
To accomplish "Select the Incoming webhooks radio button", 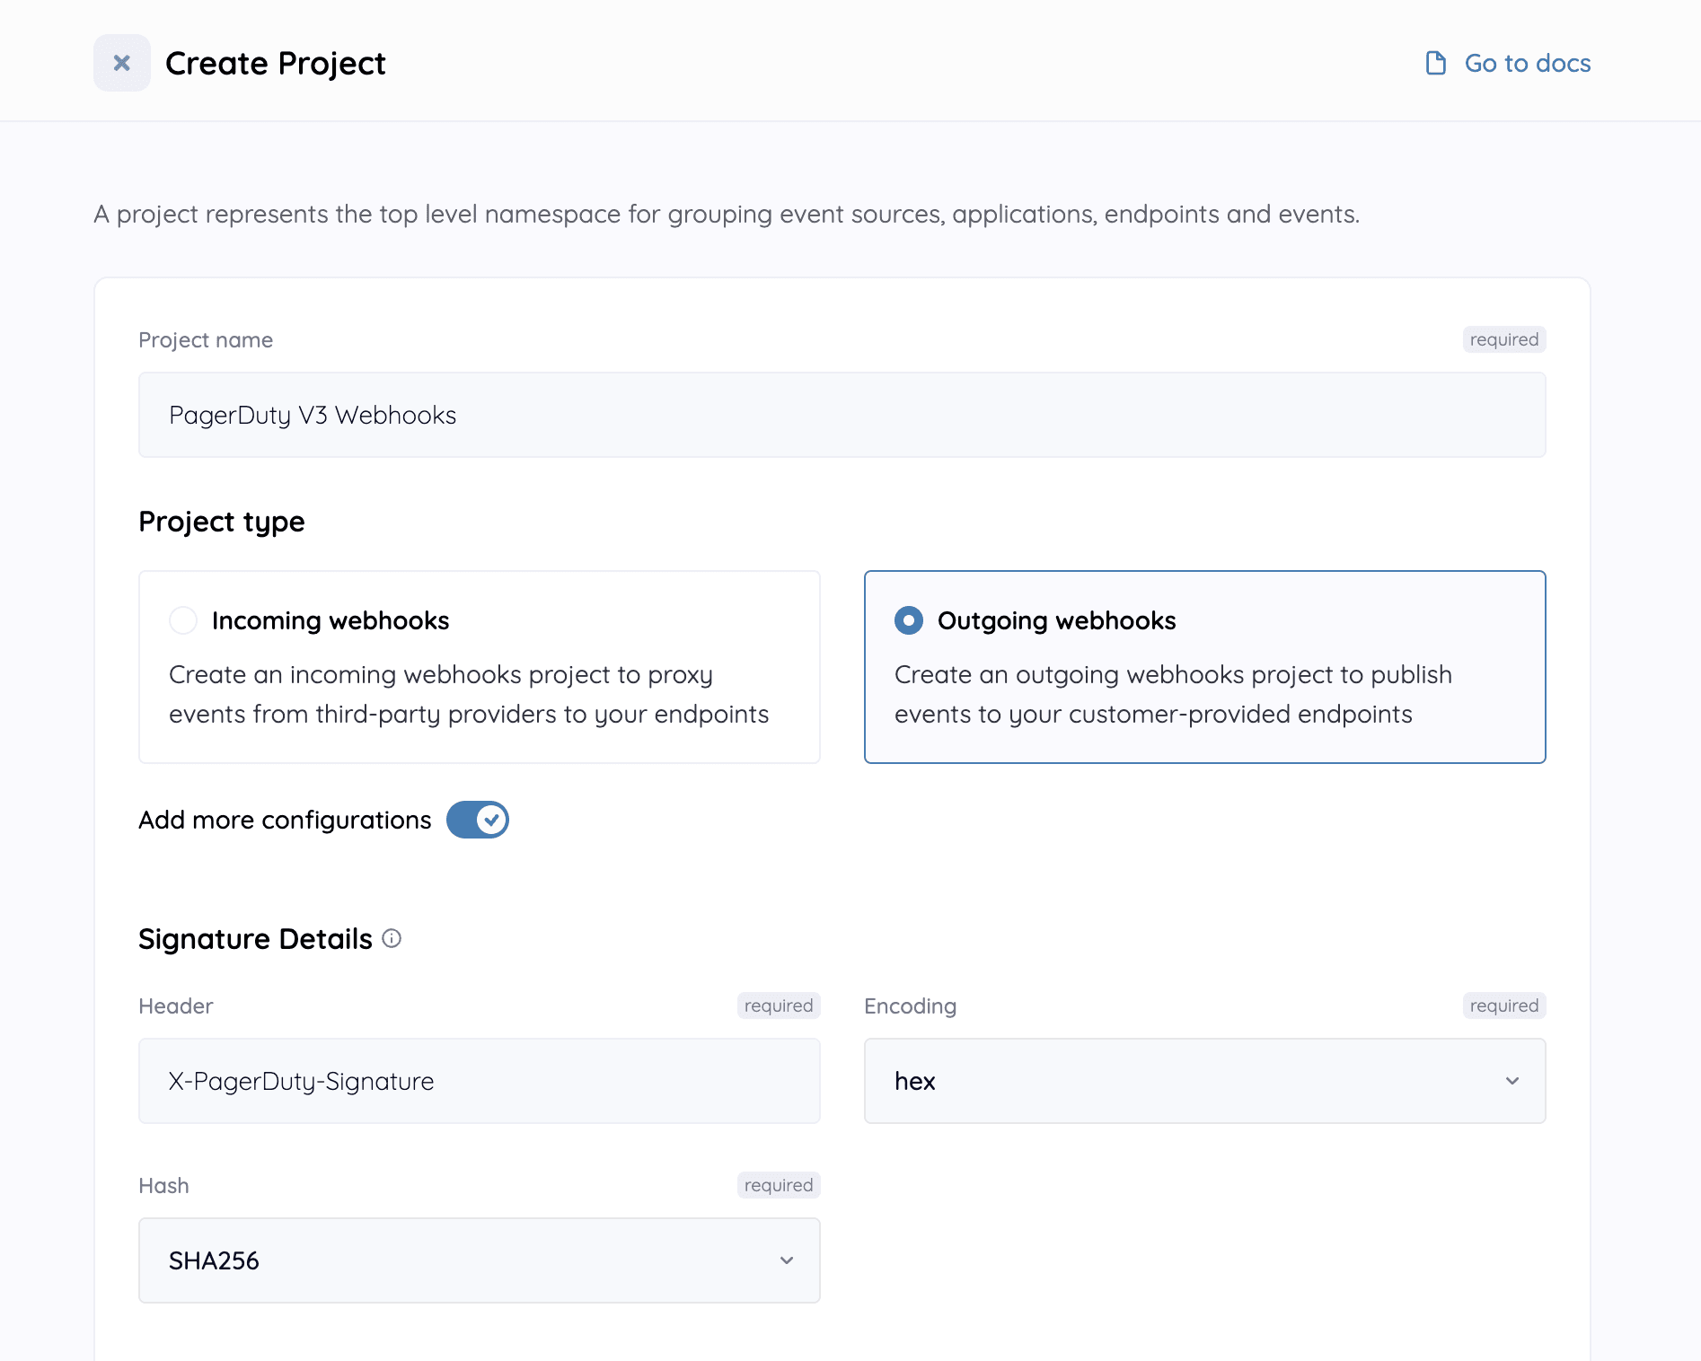I will click(x=183, y=620).
